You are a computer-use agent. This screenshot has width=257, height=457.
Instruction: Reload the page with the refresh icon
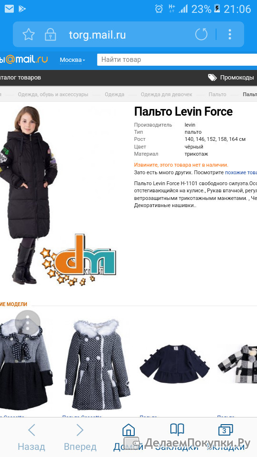pos(201,34)
